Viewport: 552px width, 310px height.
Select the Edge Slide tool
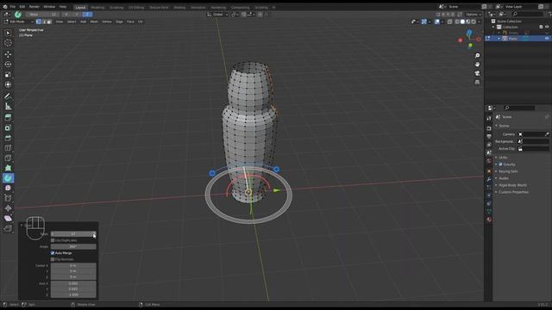8,198
